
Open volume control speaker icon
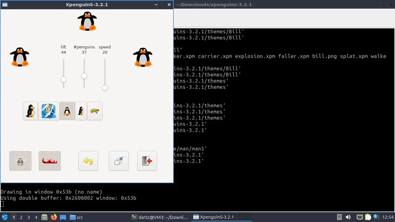[348, 217]
